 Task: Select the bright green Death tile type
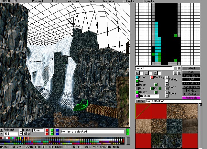[137, 92]
